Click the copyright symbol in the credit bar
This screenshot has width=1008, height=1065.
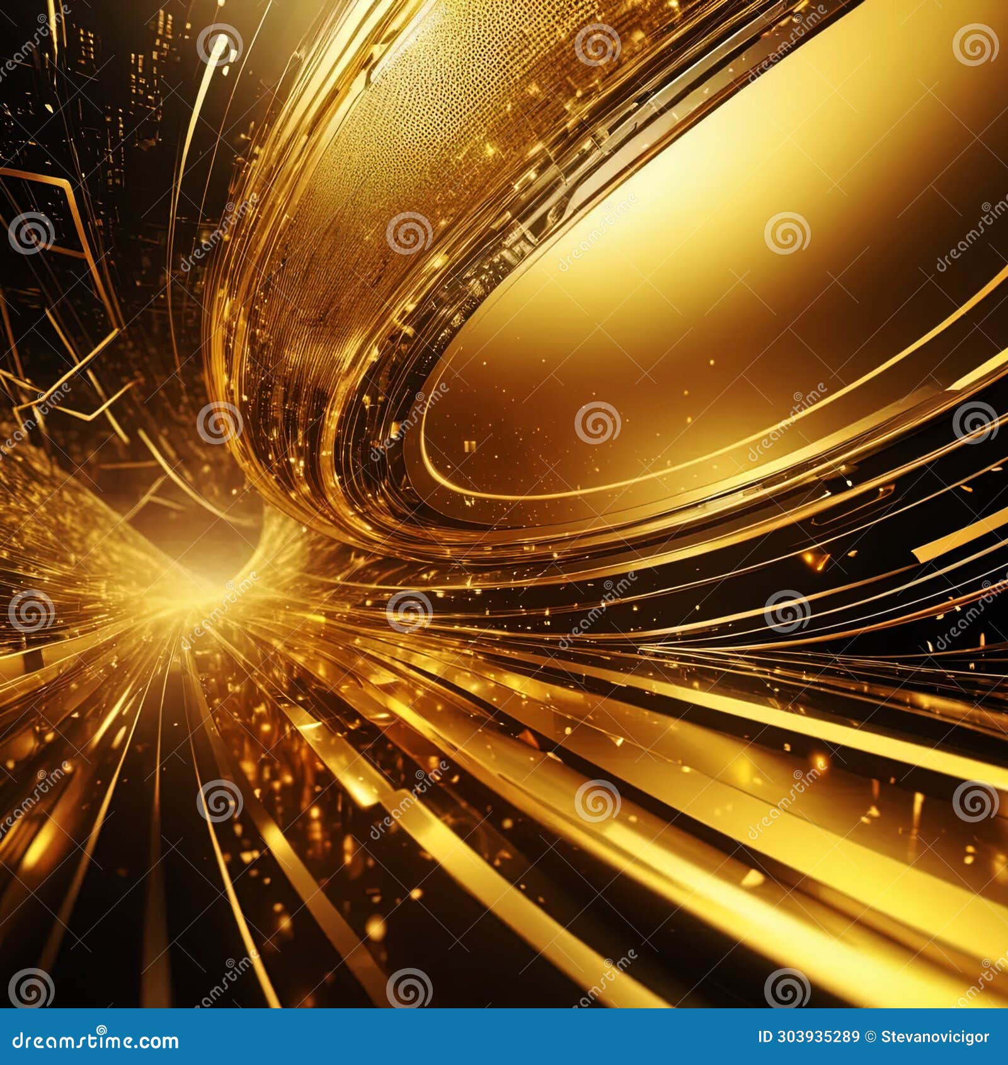point(870,1036)
